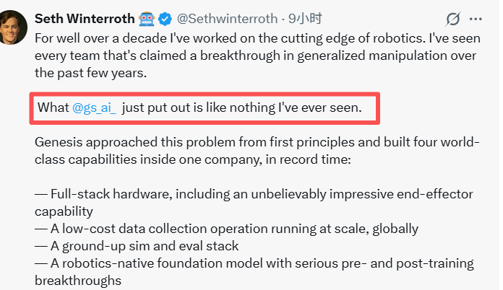Click the blue verified checkmark badge
Image resolution: width=503 pixels, height=290 pixels.
click(165, 19)
